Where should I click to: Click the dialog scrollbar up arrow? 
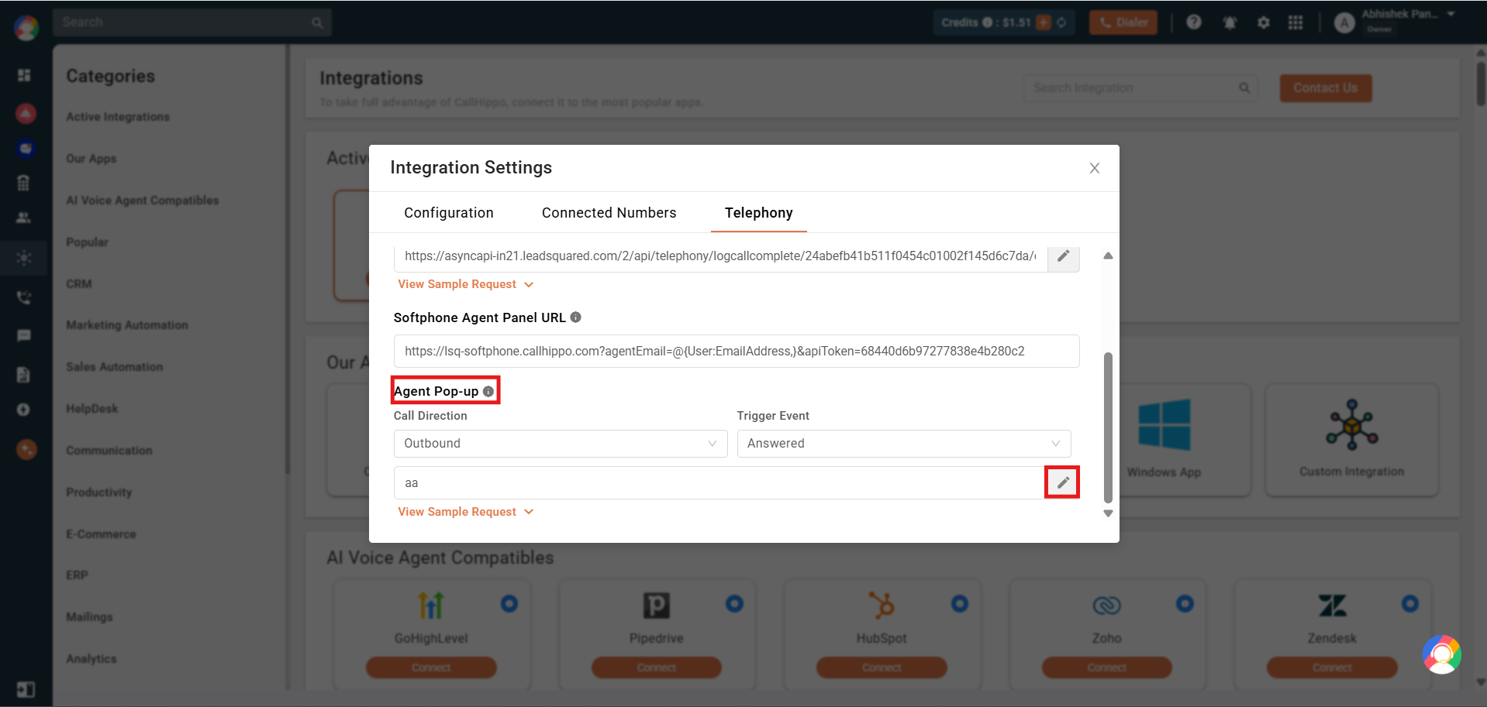click(1108, 256)
